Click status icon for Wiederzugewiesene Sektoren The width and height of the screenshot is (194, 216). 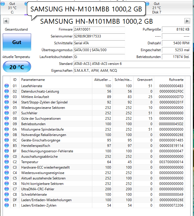[7, 107]
